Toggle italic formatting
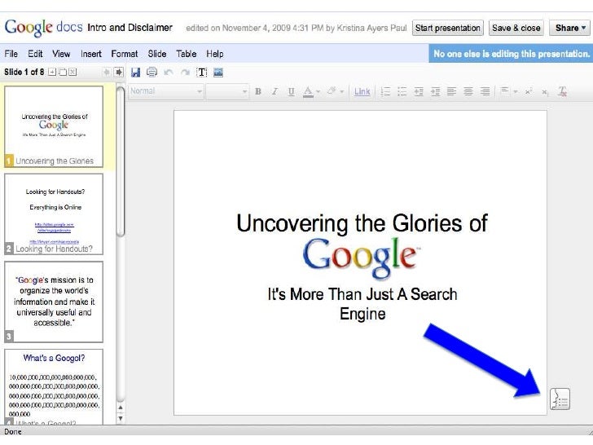Viewport: 593px width, 445px height. tap(275, 91)
